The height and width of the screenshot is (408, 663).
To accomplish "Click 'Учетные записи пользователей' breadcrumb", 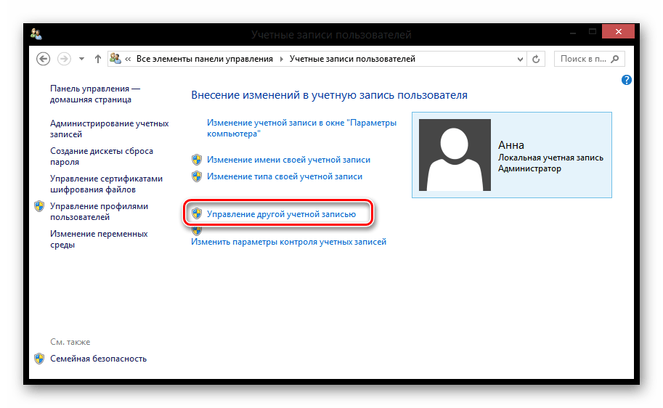I will coord(352,59).
